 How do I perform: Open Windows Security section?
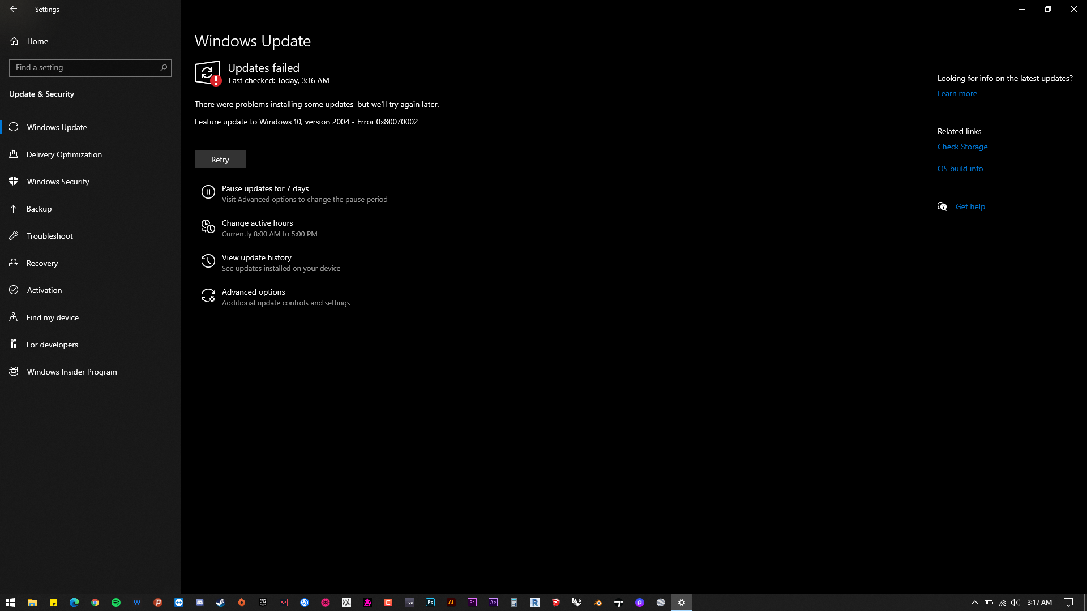(58, 182)
